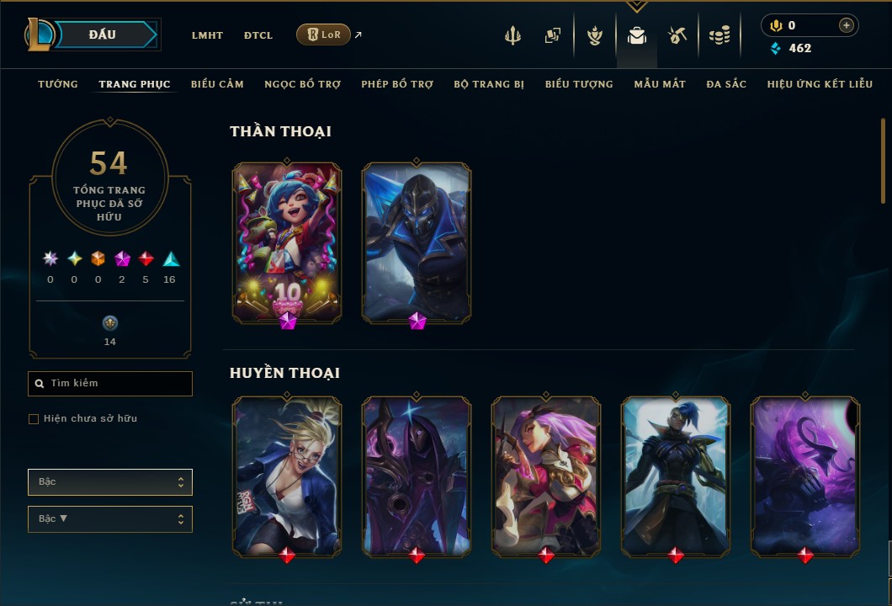Expand the first 'Bậc' dropdown
This screenshot has height=606, width=892.
(109, 482)
